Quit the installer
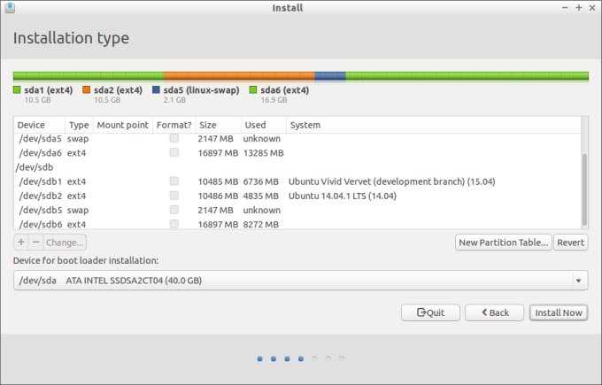This screenshot has height=385, width=602. pyautogui.click(x=430, y=312)
